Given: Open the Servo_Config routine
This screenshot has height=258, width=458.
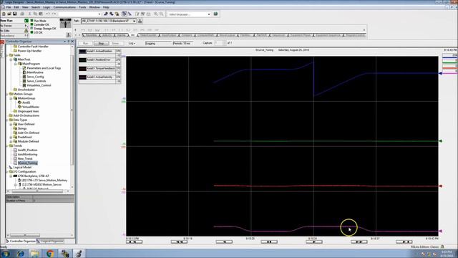Looking at the screenshot, I should (x=35, y=77).
